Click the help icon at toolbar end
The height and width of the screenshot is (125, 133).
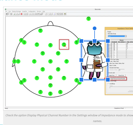pyautogui.click(x=65, y=14)
